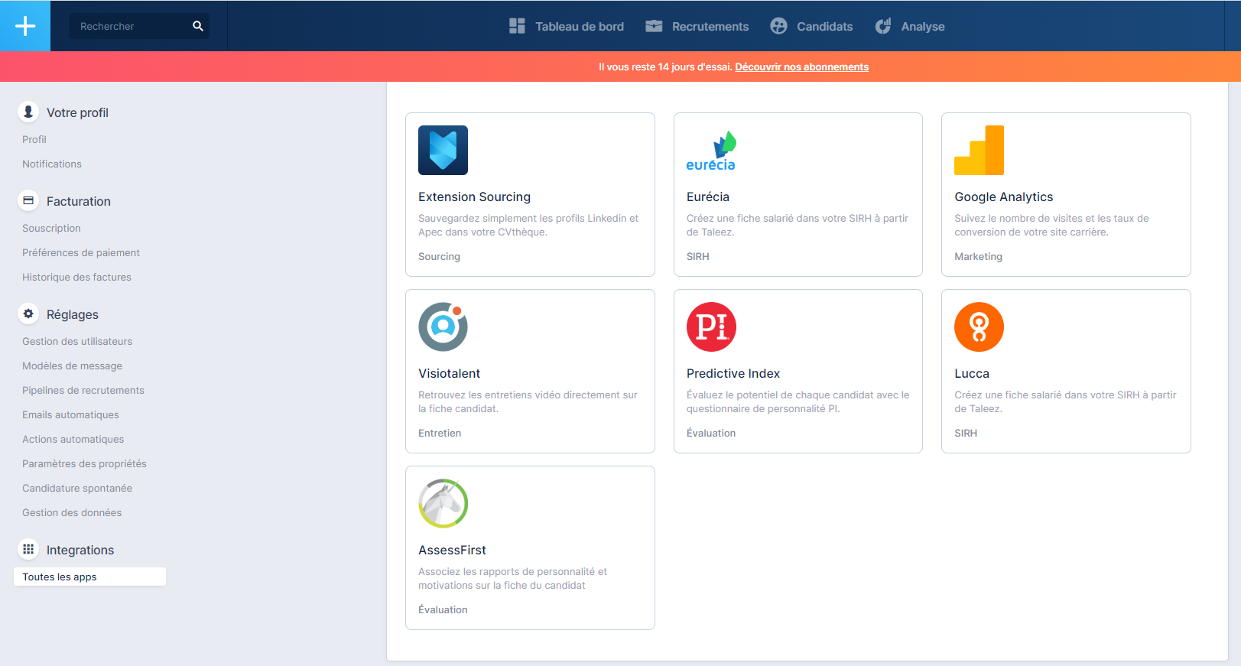Click the Candidats people icon
1241x666 pixels.
tap(778, 26)
